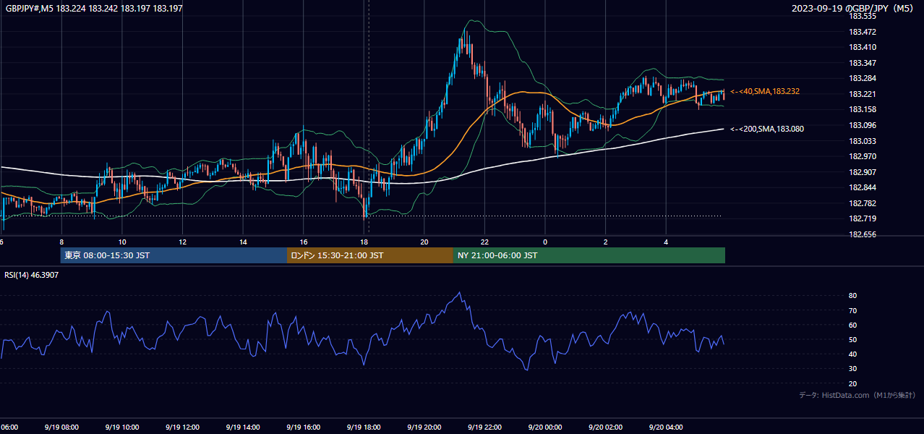Image resolution: width=924 pixels, height=434 pixels.
Task: Select the 40 SMA label 183.232
Action: (765, 91)
